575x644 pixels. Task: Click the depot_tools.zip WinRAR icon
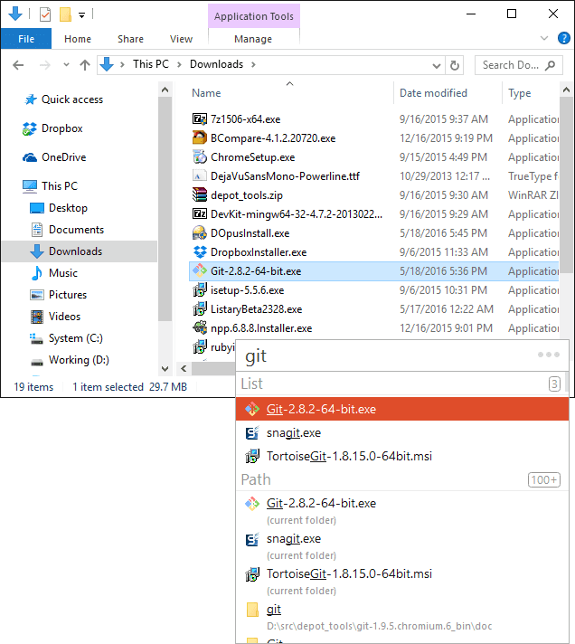200,195
